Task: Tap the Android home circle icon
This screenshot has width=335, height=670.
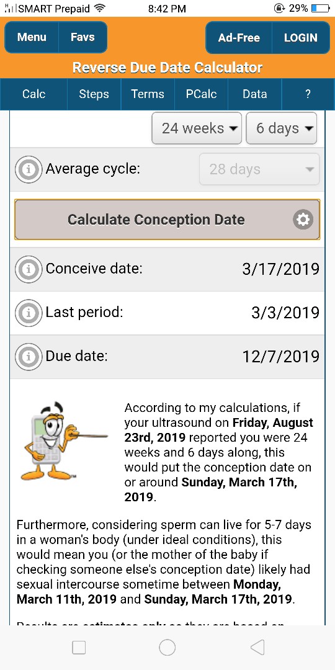Action: point(167,647)
